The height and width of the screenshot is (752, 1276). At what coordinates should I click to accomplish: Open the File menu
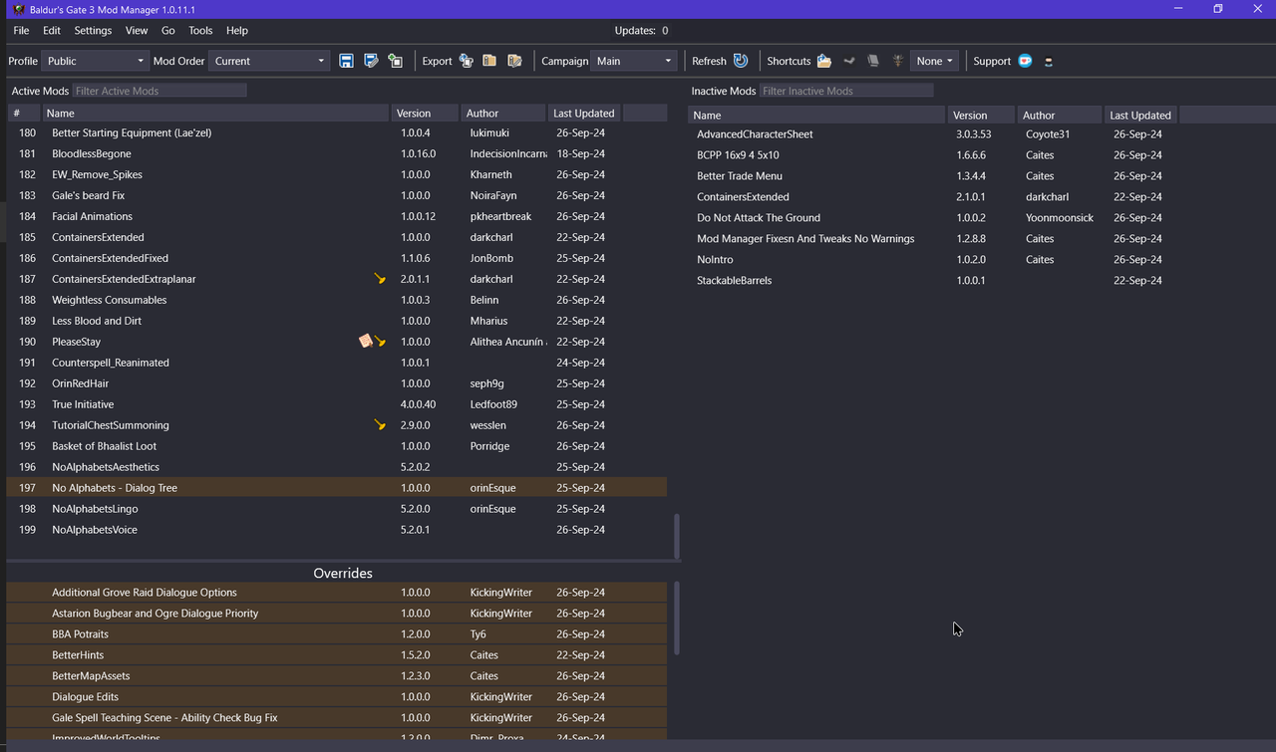click(21, 31)
